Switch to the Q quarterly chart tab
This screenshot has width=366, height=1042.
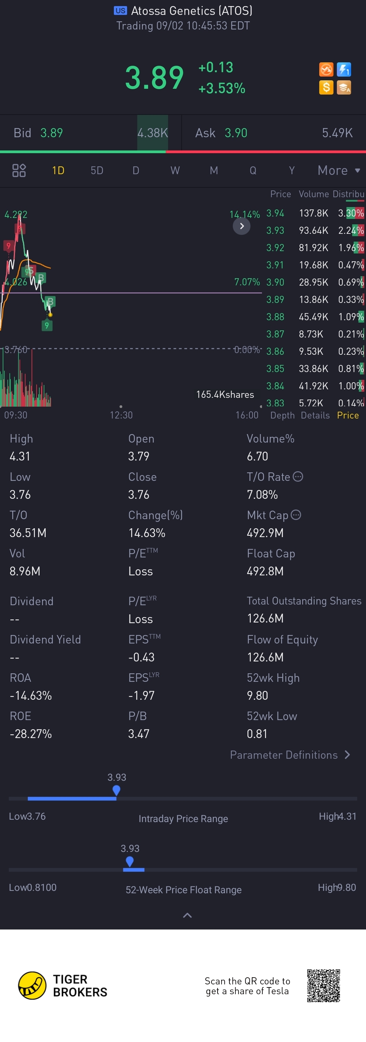point(253,170)
